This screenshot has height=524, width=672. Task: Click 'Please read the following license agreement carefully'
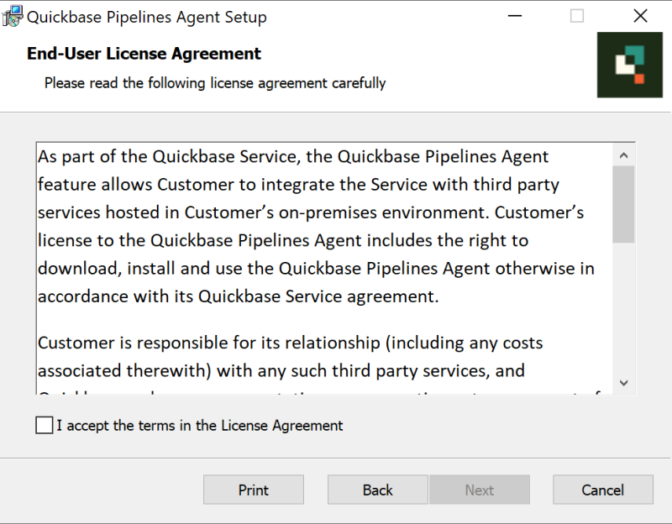click(215, 82)
